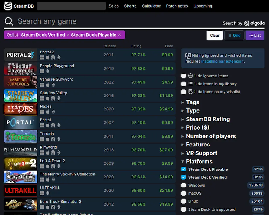Screen dimensions: 269x215
Task: Check the Windows platform filter
Action: [183, 185]
